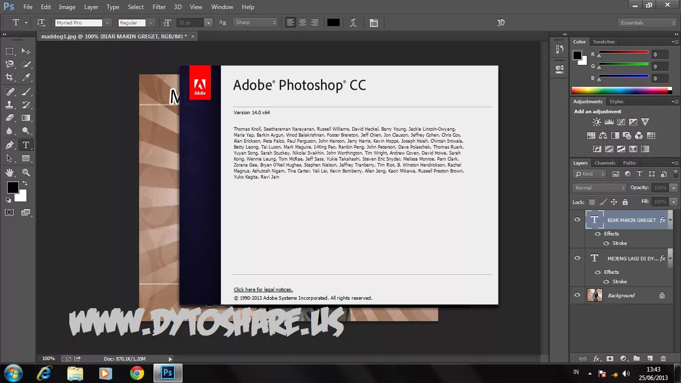This screenshot has width=681, height=383.
Task: Open Google Chrome from taskbar
Action: point(137,373)
